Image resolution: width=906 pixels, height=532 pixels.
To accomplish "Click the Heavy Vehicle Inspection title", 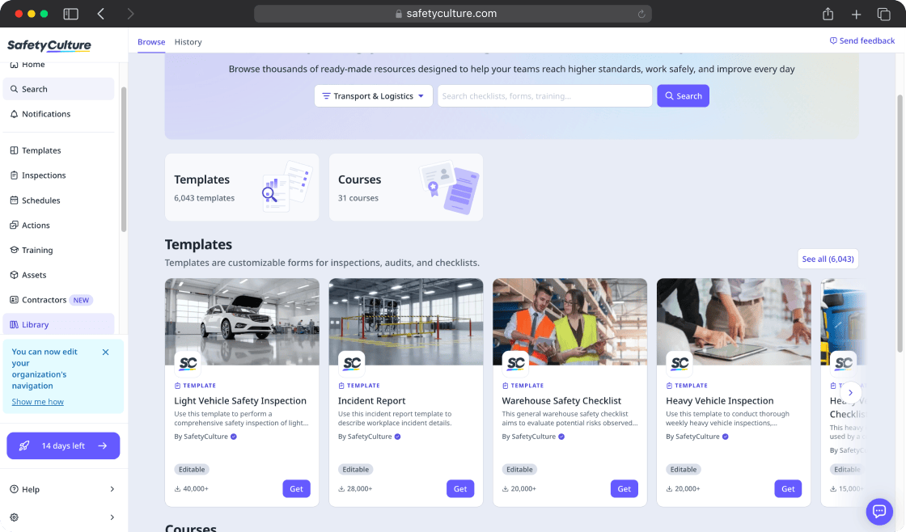I will pos(719,401).
